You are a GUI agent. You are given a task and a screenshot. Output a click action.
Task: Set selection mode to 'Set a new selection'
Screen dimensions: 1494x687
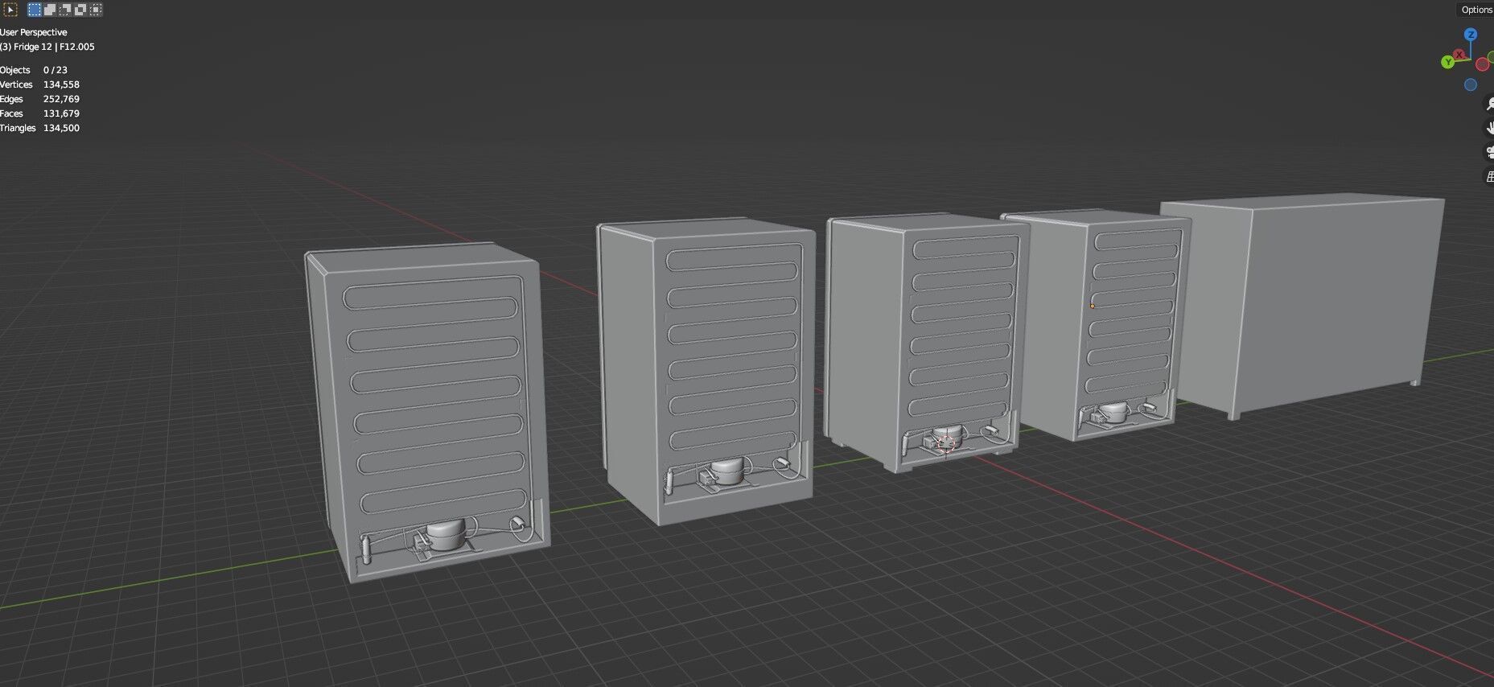(x=35, y=10)
